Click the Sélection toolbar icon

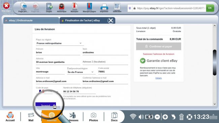117,6
